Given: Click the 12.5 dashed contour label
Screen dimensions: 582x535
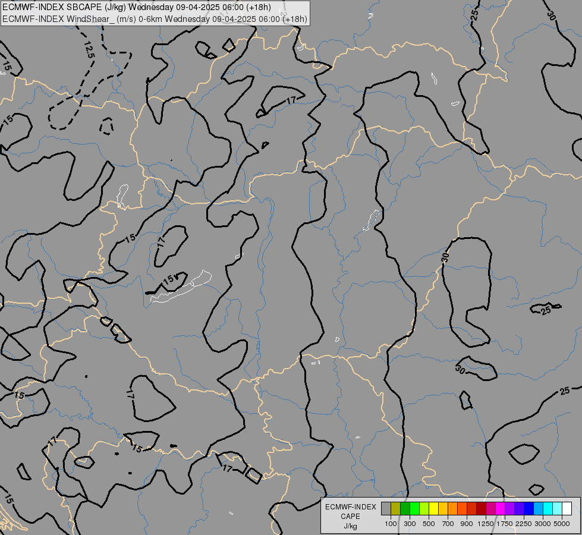Looking at the screenshot, I should click(89, 50).
